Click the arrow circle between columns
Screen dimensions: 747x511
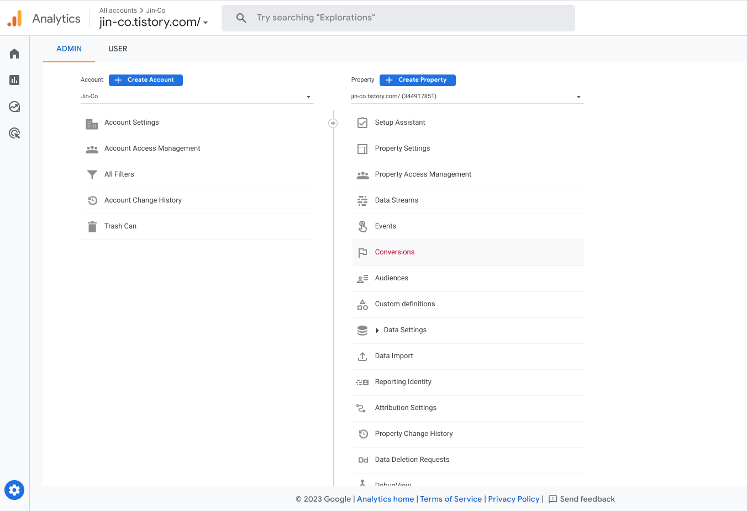(333, 123)
